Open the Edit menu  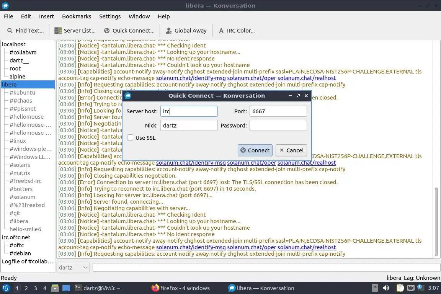coord(26,16)
